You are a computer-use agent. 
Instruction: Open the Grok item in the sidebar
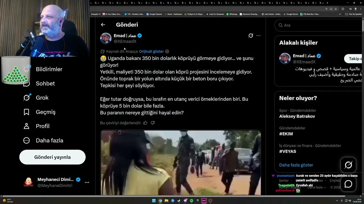[x=36, y=98]
